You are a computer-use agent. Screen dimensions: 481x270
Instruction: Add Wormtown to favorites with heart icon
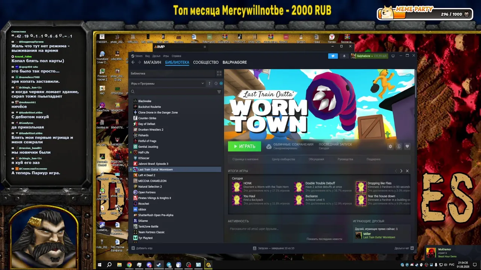coord(407,146)
